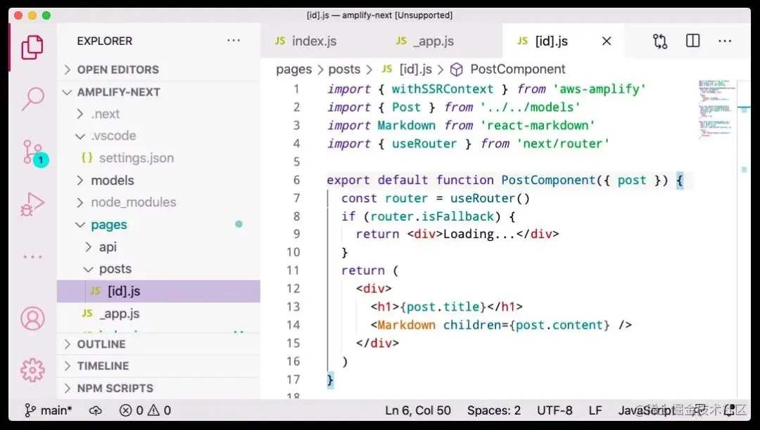Expand the NPM Scripts section
The height and width of the screenshot is (430, 760).
[158, 388]
